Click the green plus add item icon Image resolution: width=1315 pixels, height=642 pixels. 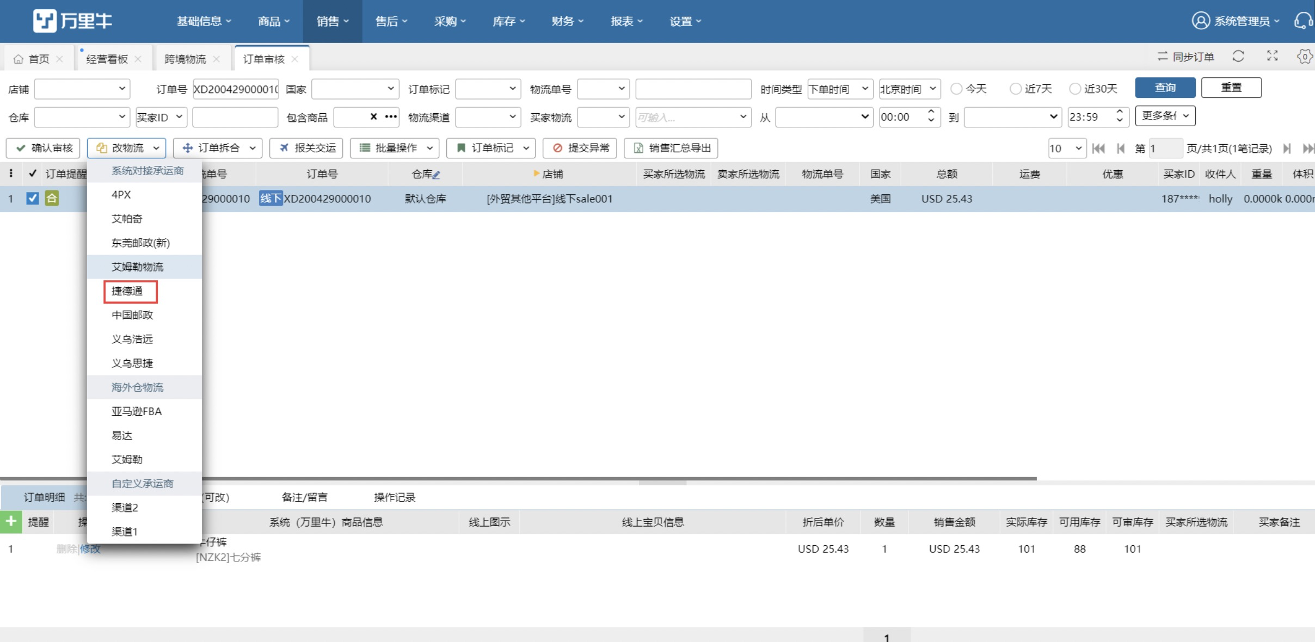(x=10, y=521)
